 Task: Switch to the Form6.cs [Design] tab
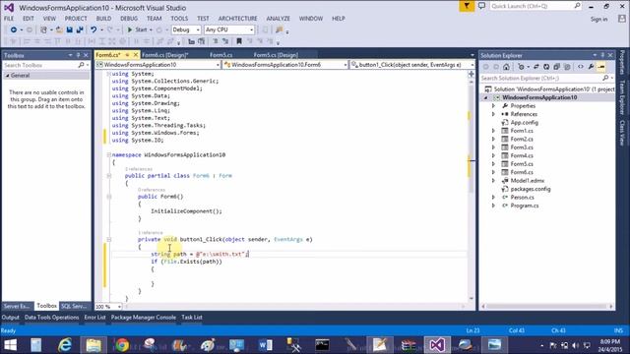tap(165, 55)
